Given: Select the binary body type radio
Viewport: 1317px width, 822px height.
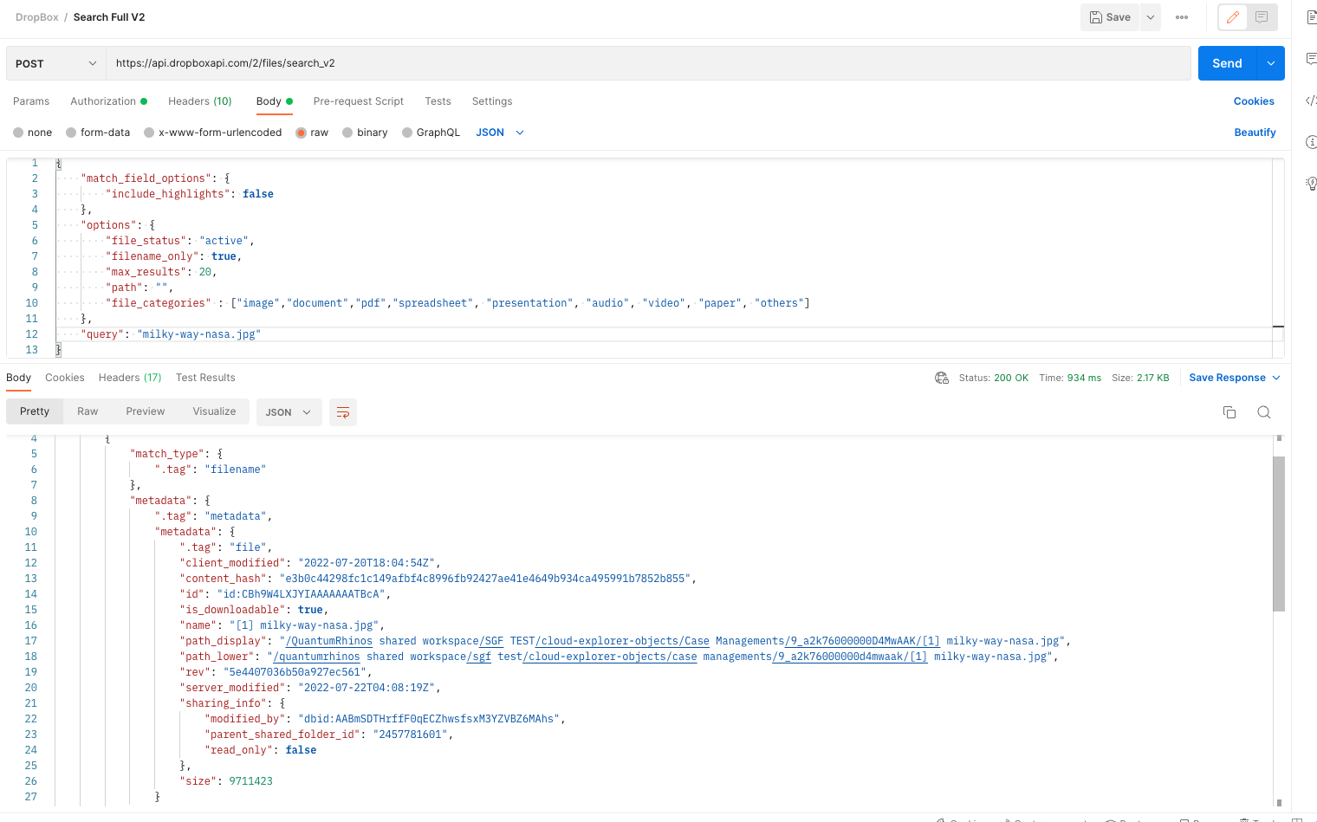Looking at the screenshot, I should tap(347, 133).
